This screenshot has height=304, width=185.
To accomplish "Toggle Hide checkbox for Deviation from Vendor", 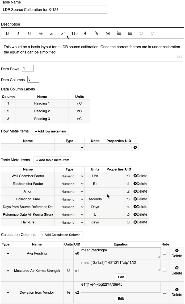I will [165, 292].
